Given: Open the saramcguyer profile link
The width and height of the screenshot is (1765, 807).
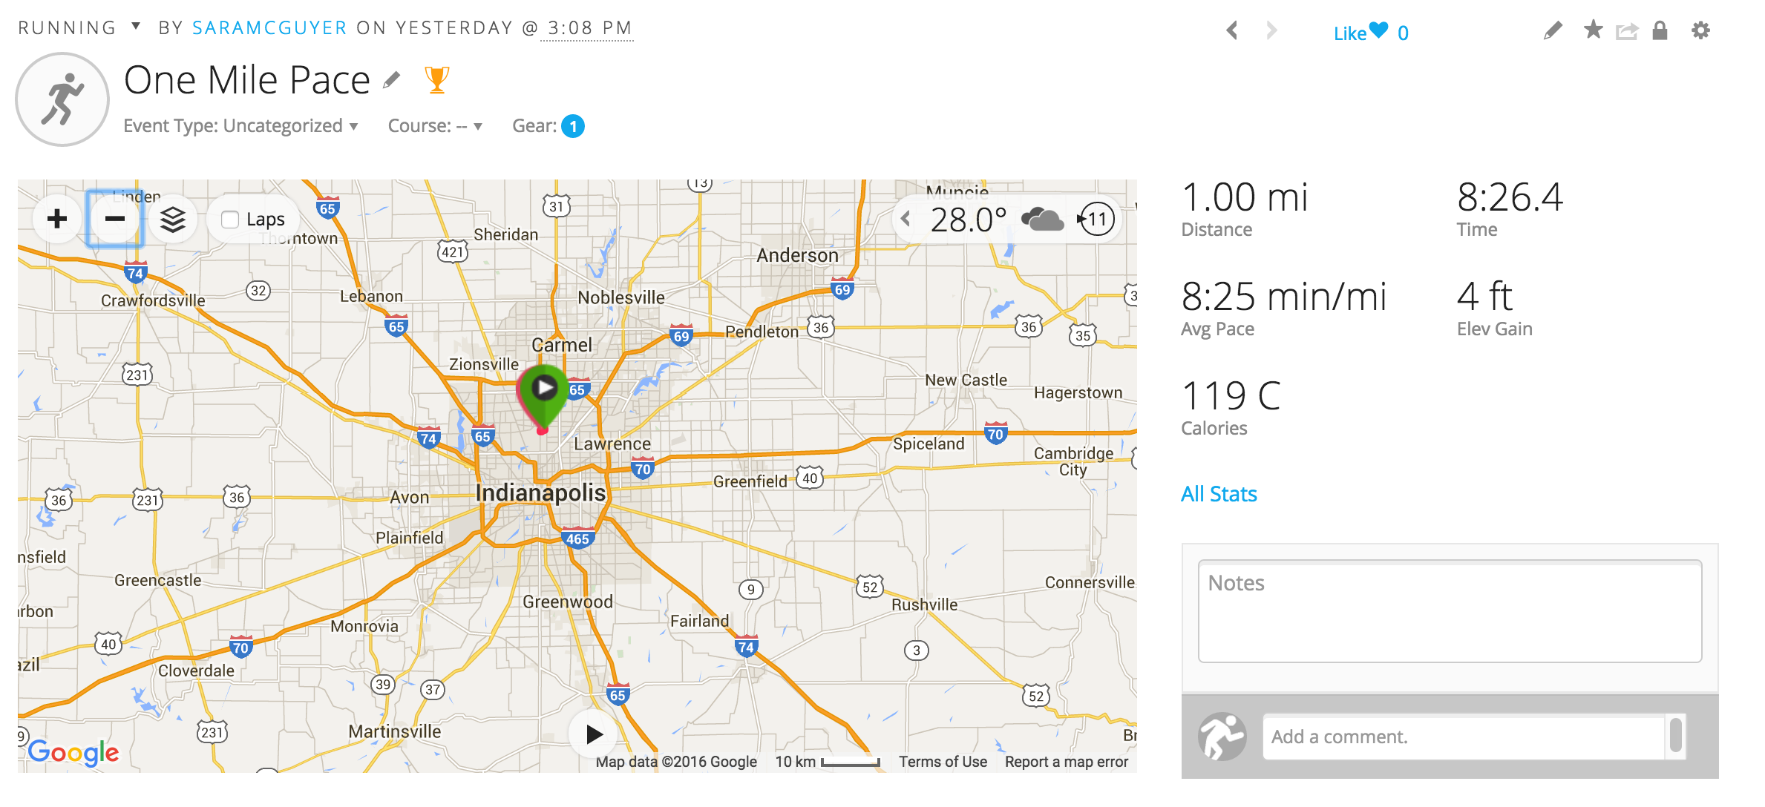Looking at the screenshot, I should pyautogui.click(x=269, y=28).
